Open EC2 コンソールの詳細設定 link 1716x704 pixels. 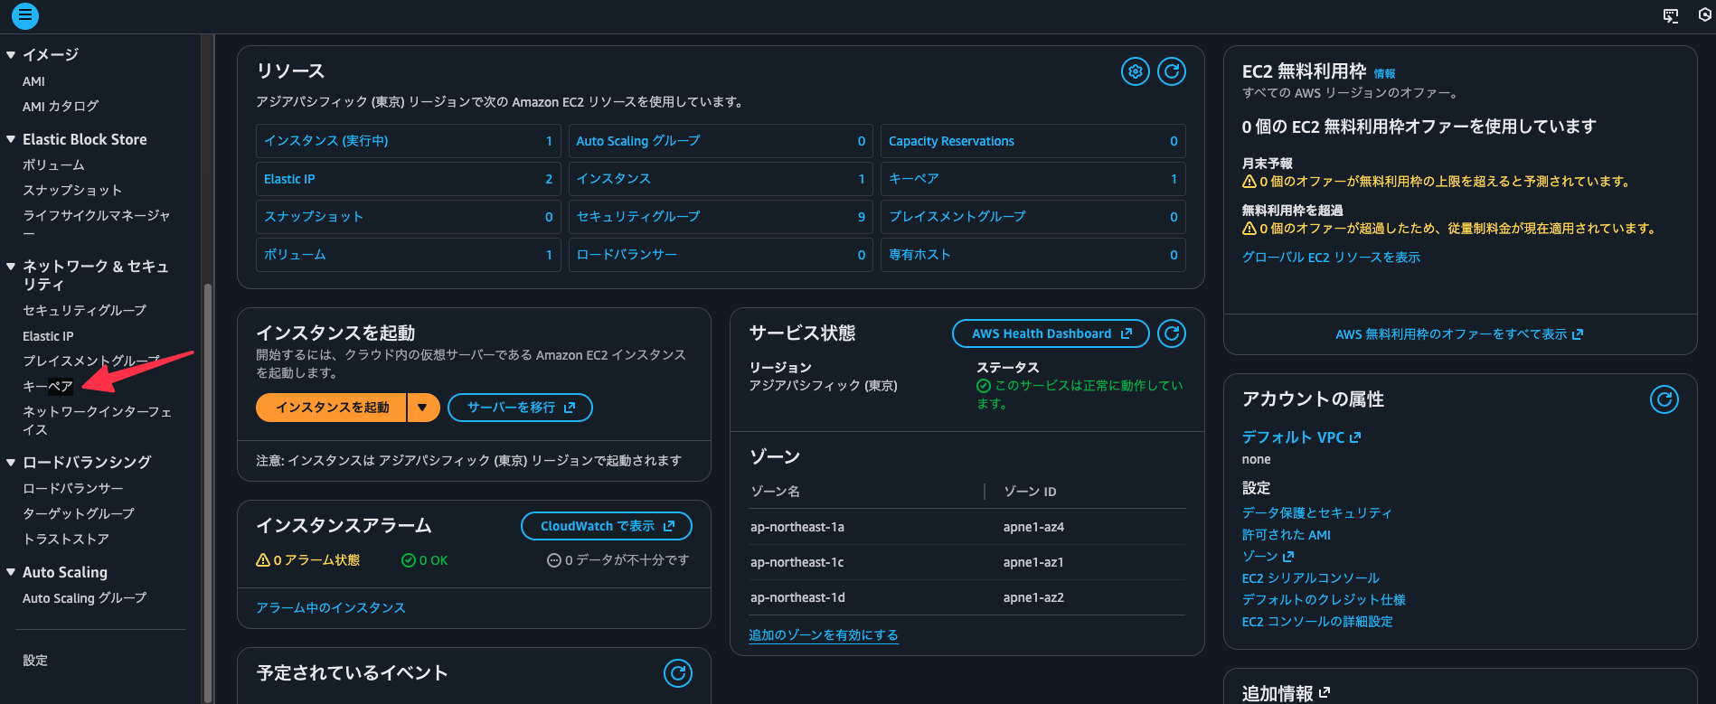pos(1317,622)
